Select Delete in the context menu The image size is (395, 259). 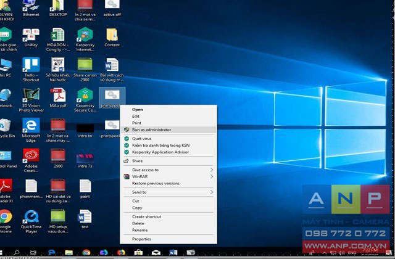click(168, 223)
